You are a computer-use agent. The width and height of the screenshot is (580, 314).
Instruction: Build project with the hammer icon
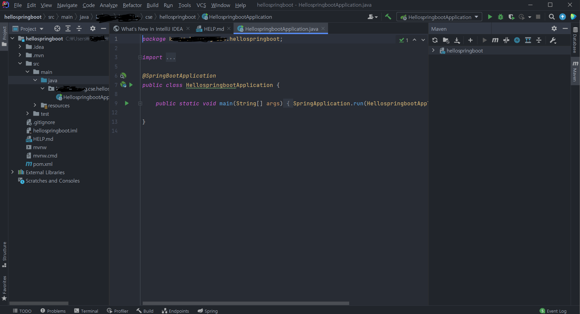click(x=388, y=17)
